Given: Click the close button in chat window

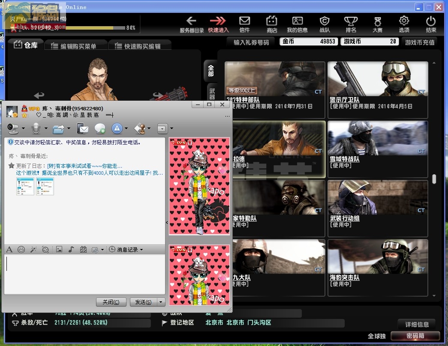Looking at the screenshot, I should (x=111, y=302).
